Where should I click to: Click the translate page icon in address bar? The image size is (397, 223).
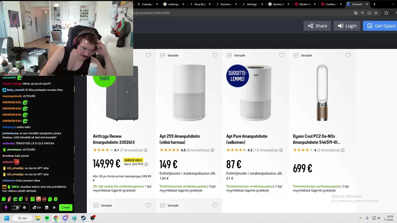coord(356,13)
